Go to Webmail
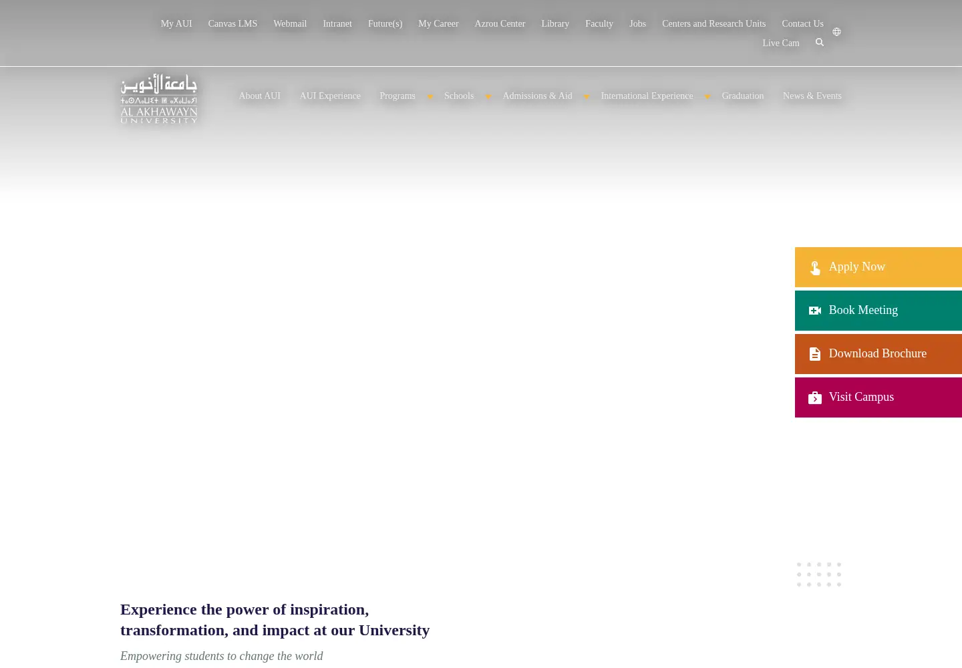962x668 pixels. pos(290,24)
